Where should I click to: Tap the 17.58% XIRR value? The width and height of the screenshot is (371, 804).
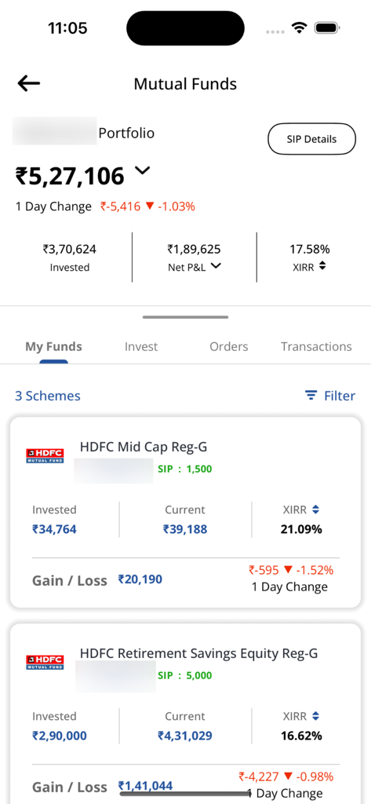[310, 250]
